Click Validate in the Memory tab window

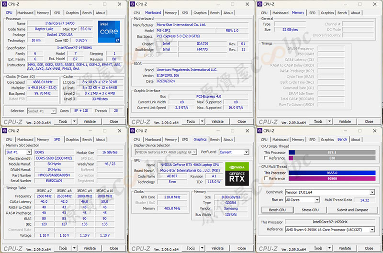click(x=345, y=121)
